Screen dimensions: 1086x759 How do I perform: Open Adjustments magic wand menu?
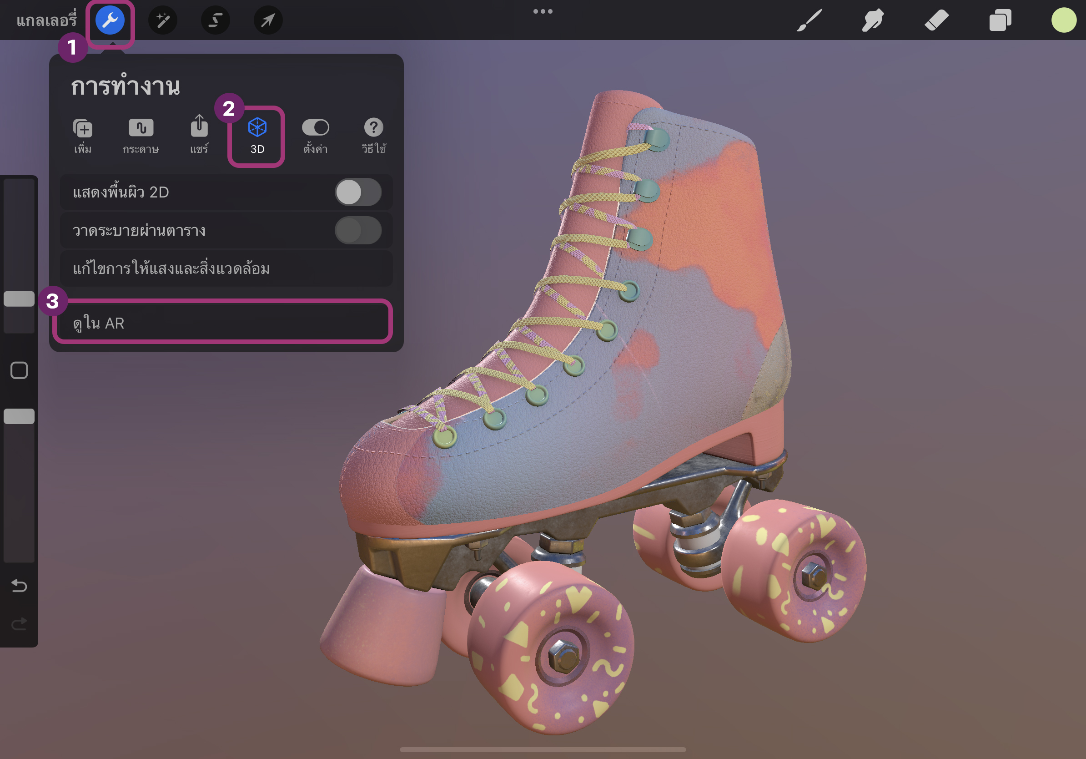163,20
